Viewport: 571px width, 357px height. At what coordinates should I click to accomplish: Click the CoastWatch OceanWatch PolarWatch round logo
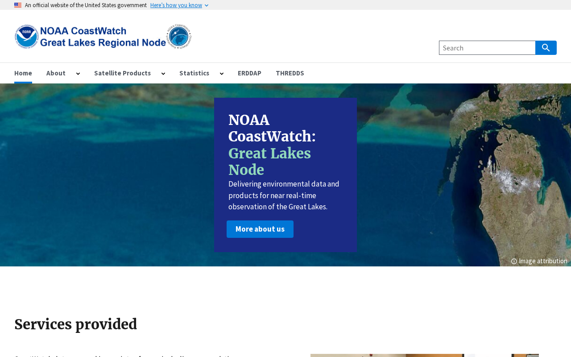179,36
